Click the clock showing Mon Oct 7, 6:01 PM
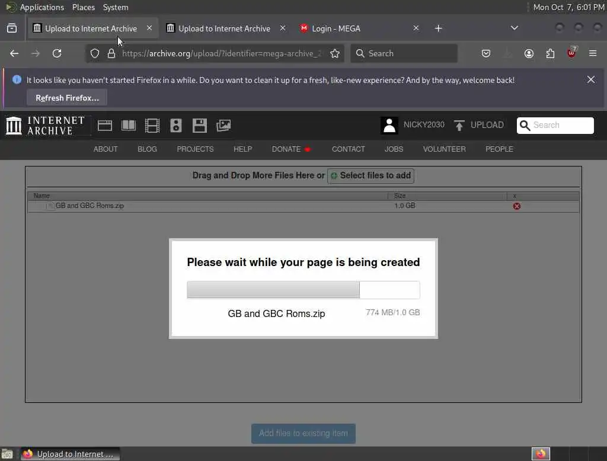The image size is (607, 461). click(x=568, y=7)
